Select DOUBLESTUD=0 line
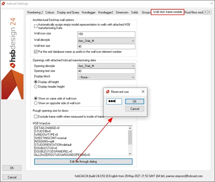This screenshot has height=182, width=215. [46, 148]
